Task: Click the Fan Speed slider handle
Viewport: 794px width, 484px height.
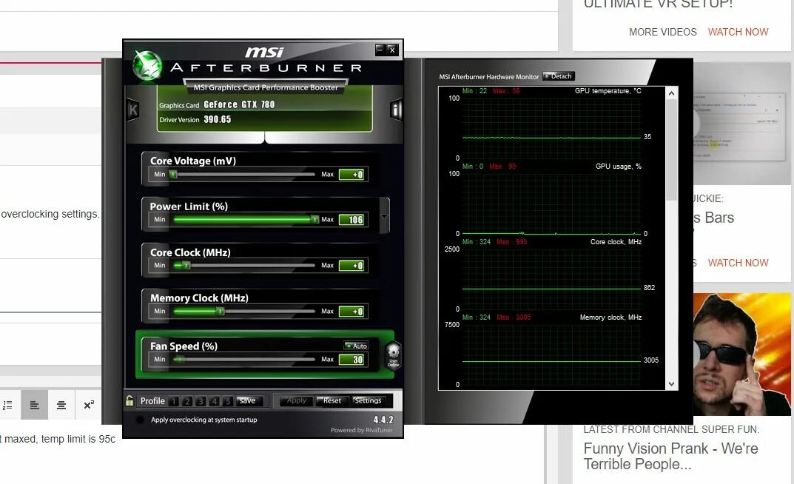Action: [181, 360]
